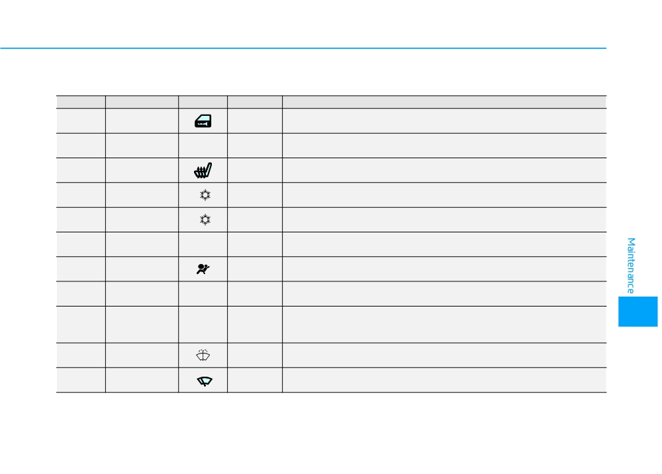Viewport: 662px width, 474px height.
Task: Click the blue horizontal header line
Action: (303, 48)
